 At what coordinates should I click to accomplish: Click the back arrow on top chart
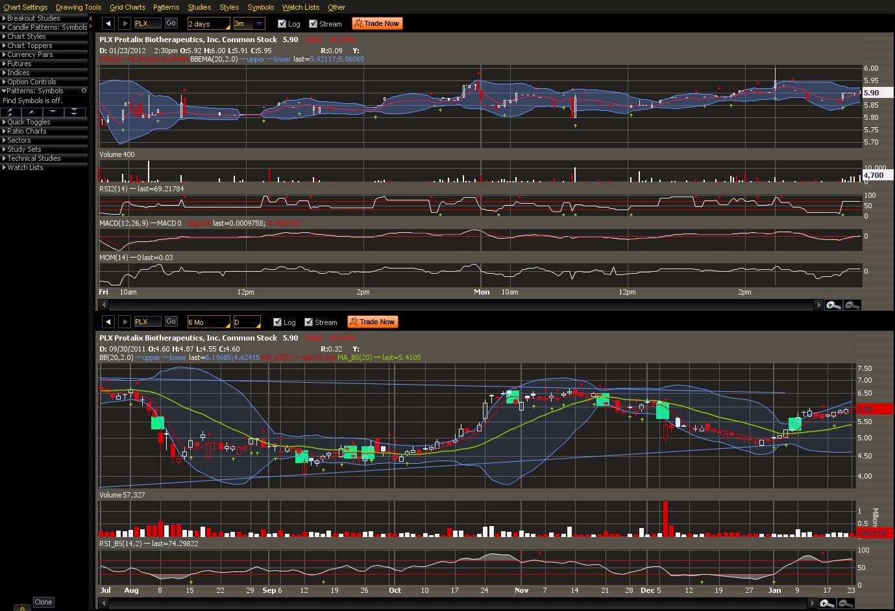108,23
